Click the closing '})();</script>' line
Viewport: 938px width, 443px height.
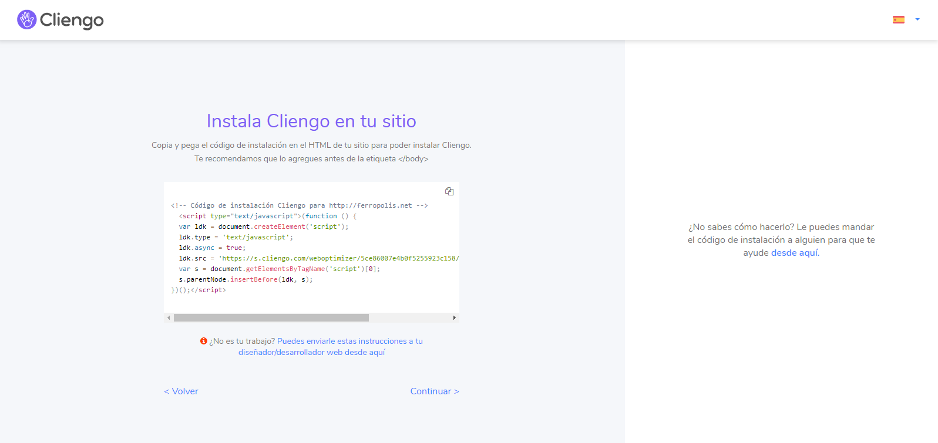tap(199, 290)
